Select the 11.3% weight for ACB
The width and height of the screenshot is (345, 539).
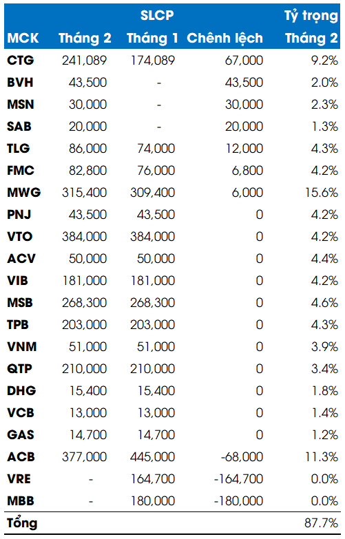(x=322, y=457)
